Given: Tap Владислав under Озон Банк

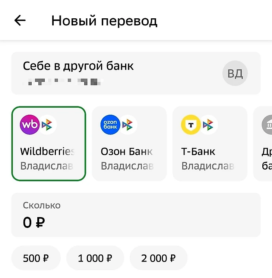Looking at the screenshot, I should 127,166.
